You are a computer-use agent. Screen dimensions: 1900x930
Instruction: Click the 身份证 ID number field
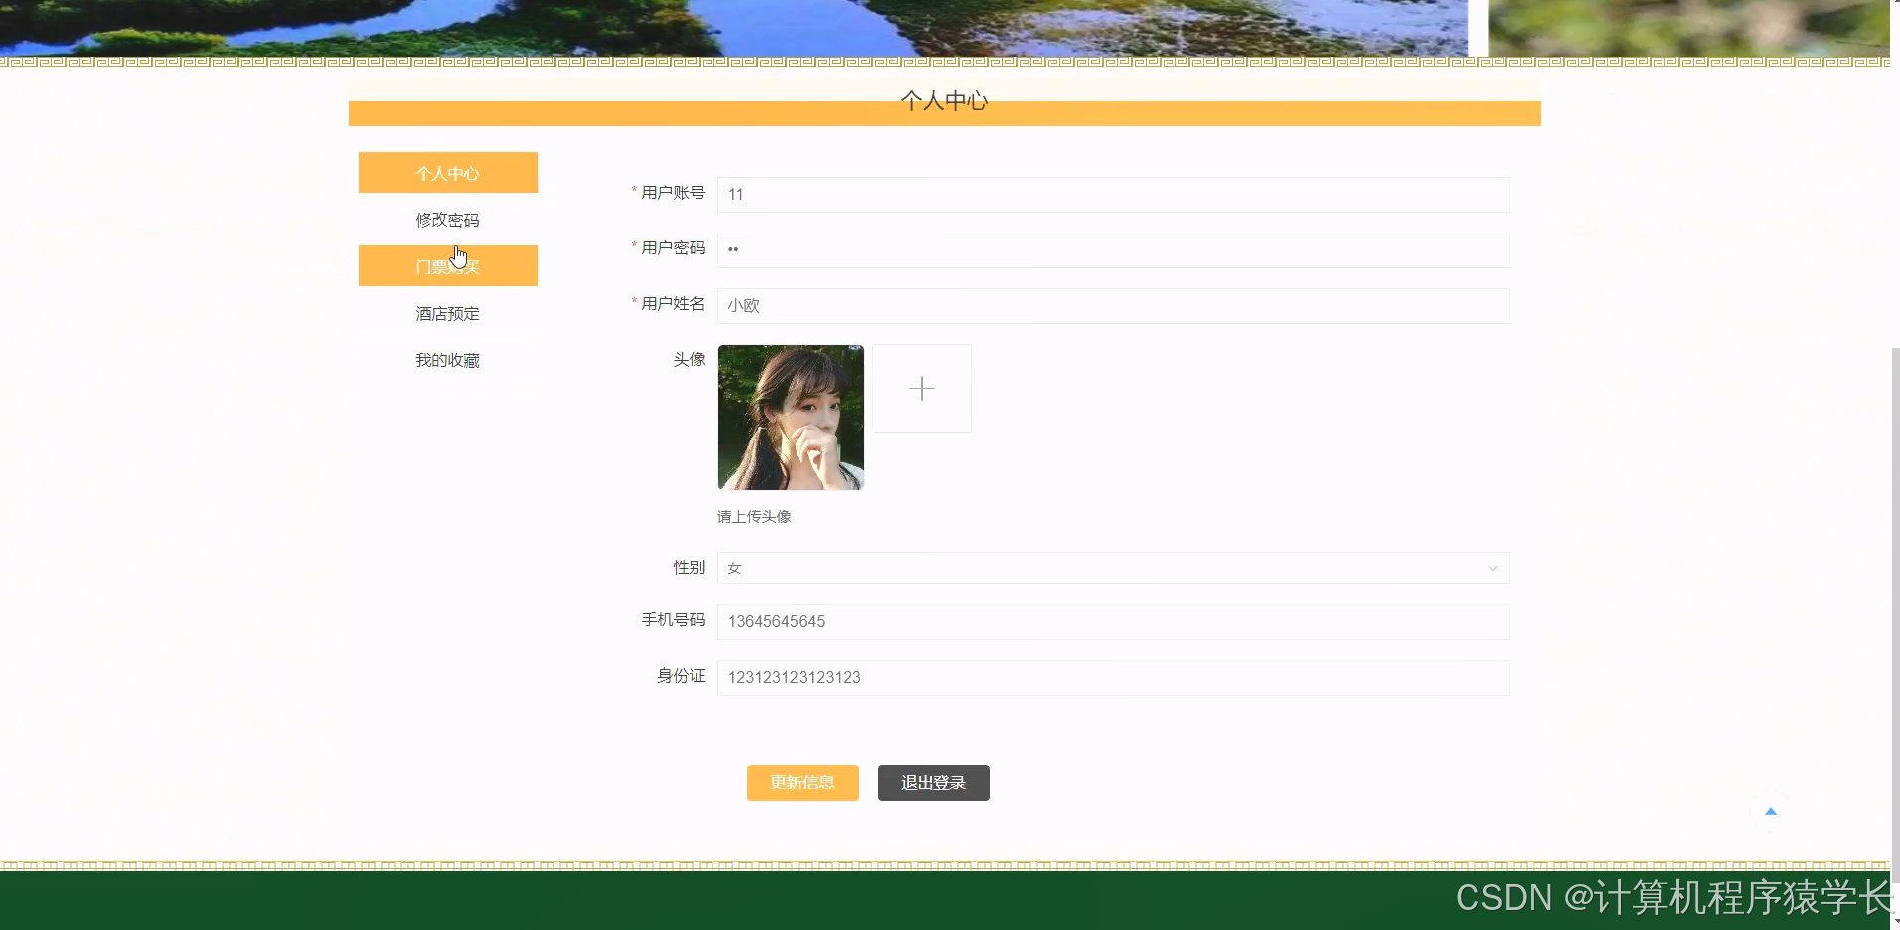pos(1112,677)
